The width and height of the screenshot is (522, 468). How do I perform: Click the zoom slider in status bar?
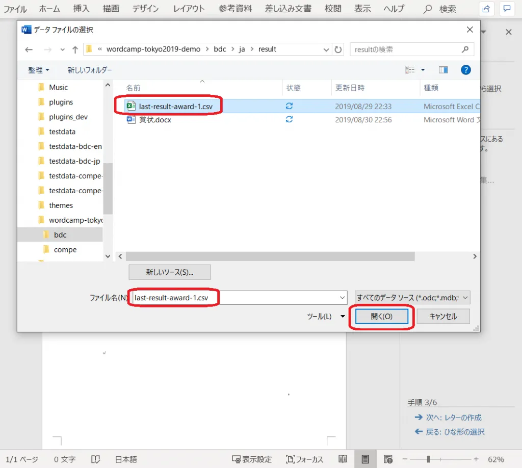click(x=429, y=459)
